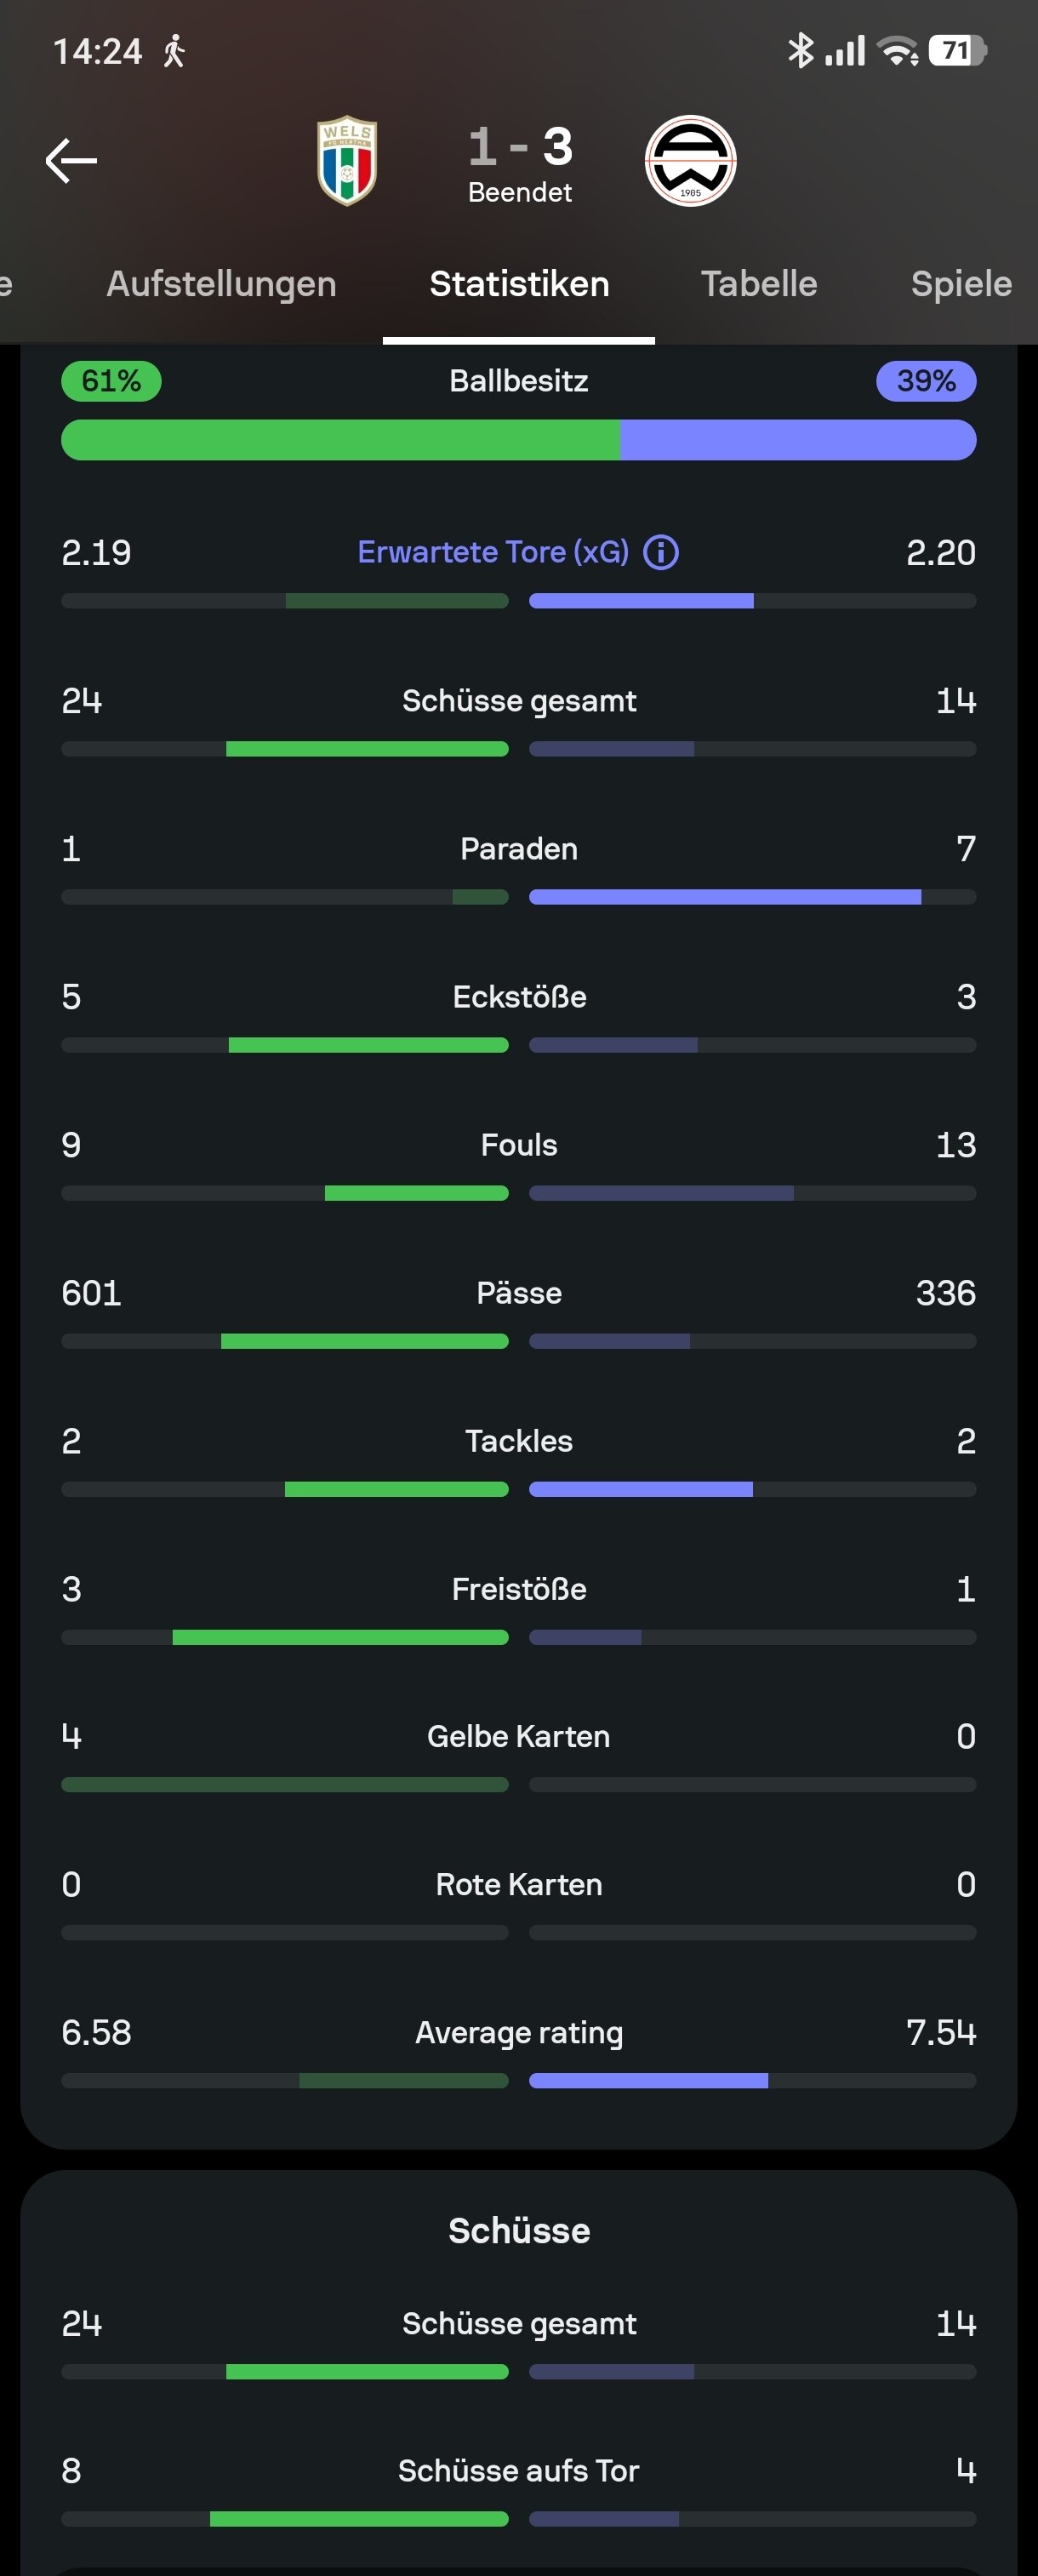Tap the battery level indicator

[957, 50]
